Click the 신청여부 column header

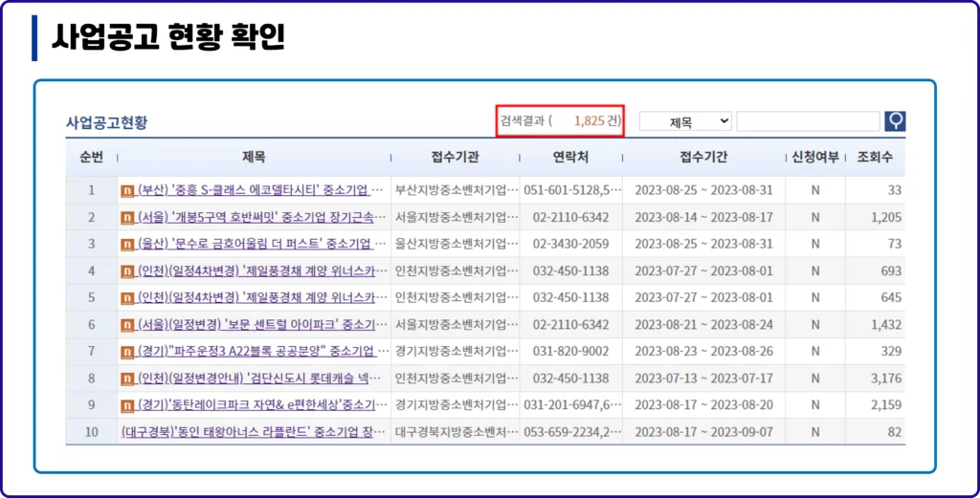tap(815, 158)
